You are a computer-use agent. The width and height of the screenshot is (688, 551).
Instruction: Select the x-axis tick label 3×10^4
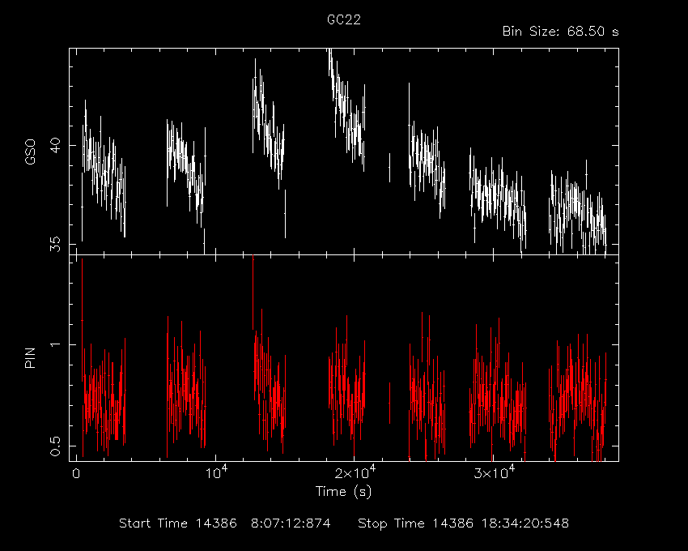pos(494,472)
